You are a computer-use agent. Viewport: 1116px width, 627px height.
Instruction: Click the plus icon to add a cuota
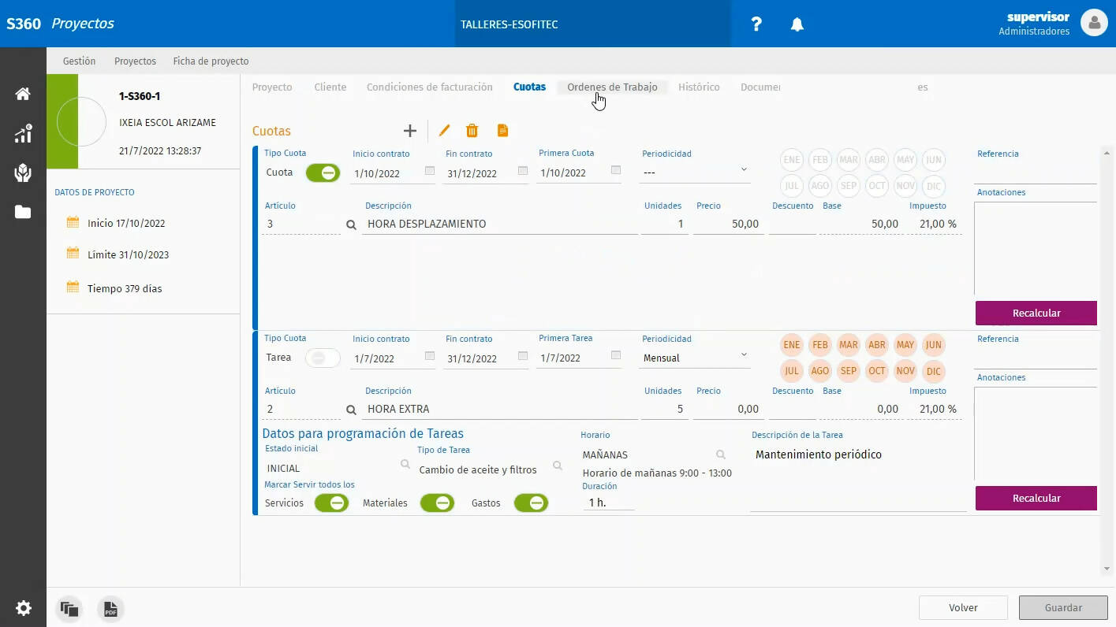[x=409, y=131]
